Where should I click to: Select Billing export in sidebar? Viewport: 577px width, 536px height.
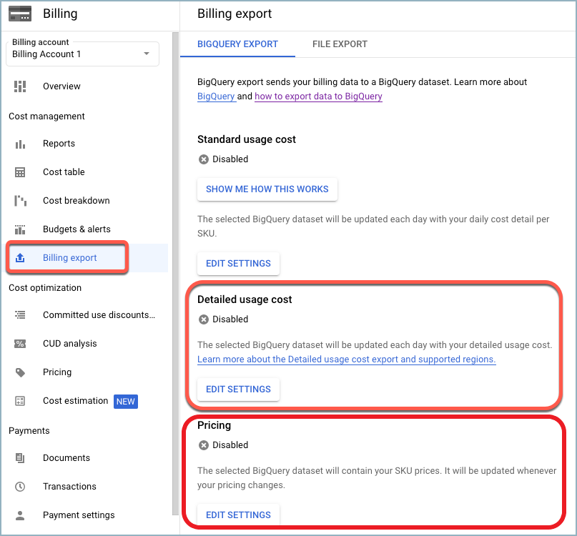69,258
